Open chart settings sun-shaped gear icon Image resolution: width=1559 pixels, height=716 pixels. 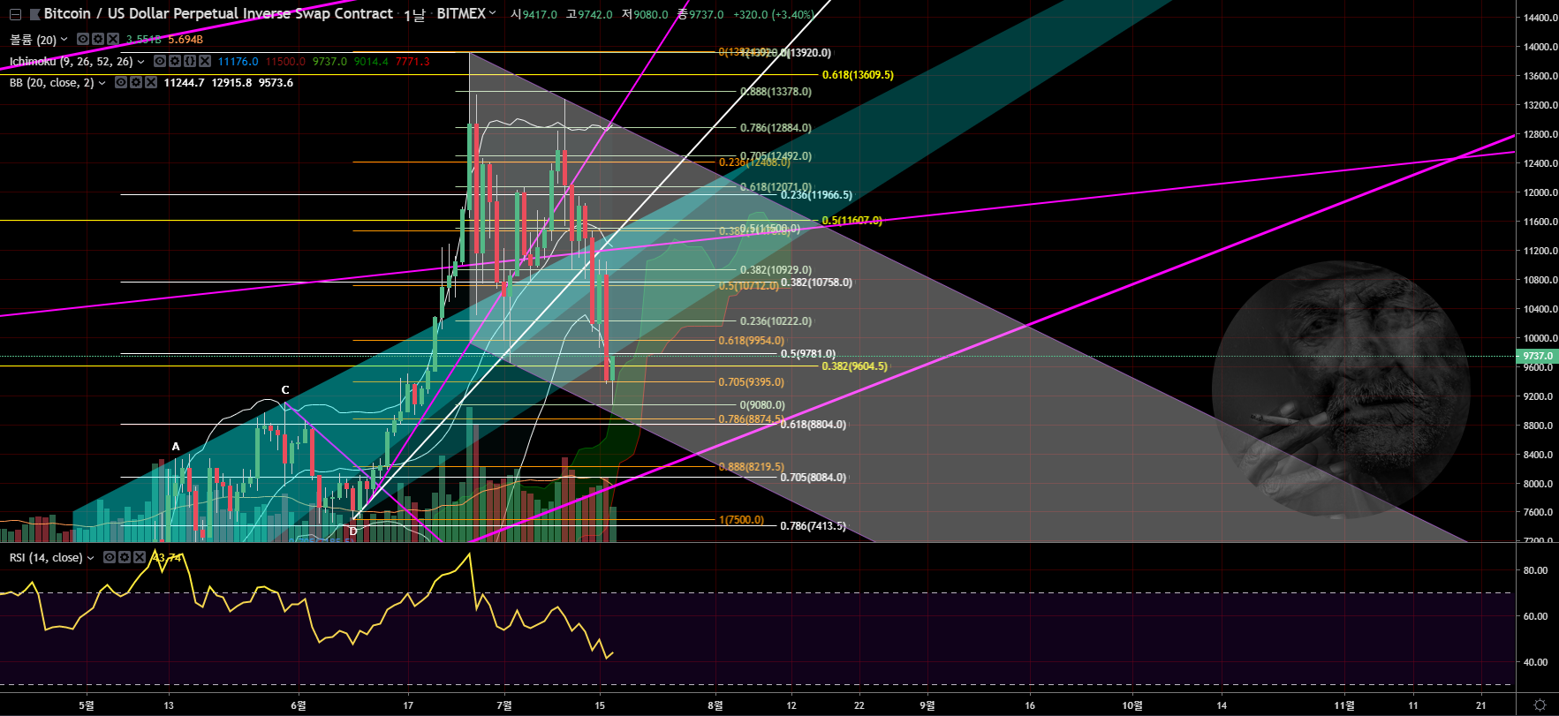tap(1540, 705)
